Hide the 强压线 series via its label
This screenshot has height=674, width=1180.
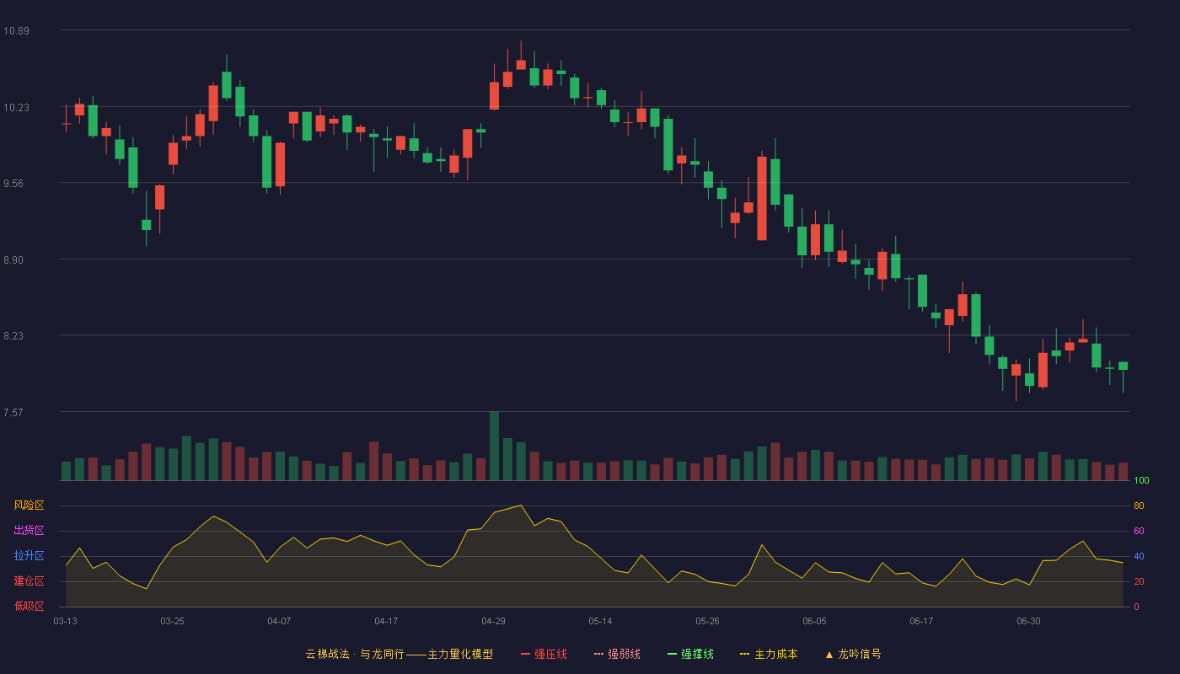tap(550, 654)
